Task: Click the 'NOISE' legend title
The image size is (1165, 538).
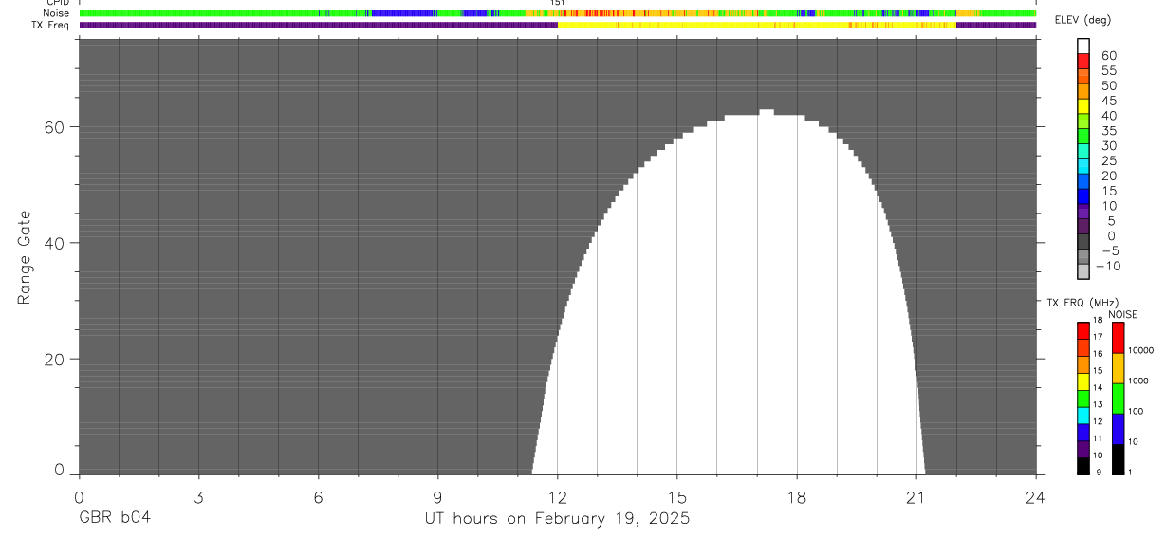Action: 1123,314
